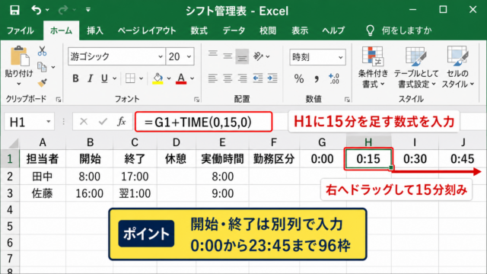Open the Copy options arrow
This screenshot has height=274, width=487.
pyautogui.click(x=53, y=67)
